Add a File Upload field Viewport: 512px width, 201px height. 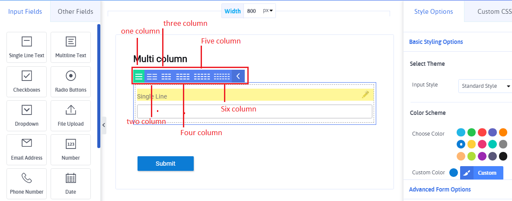point(70,116)
